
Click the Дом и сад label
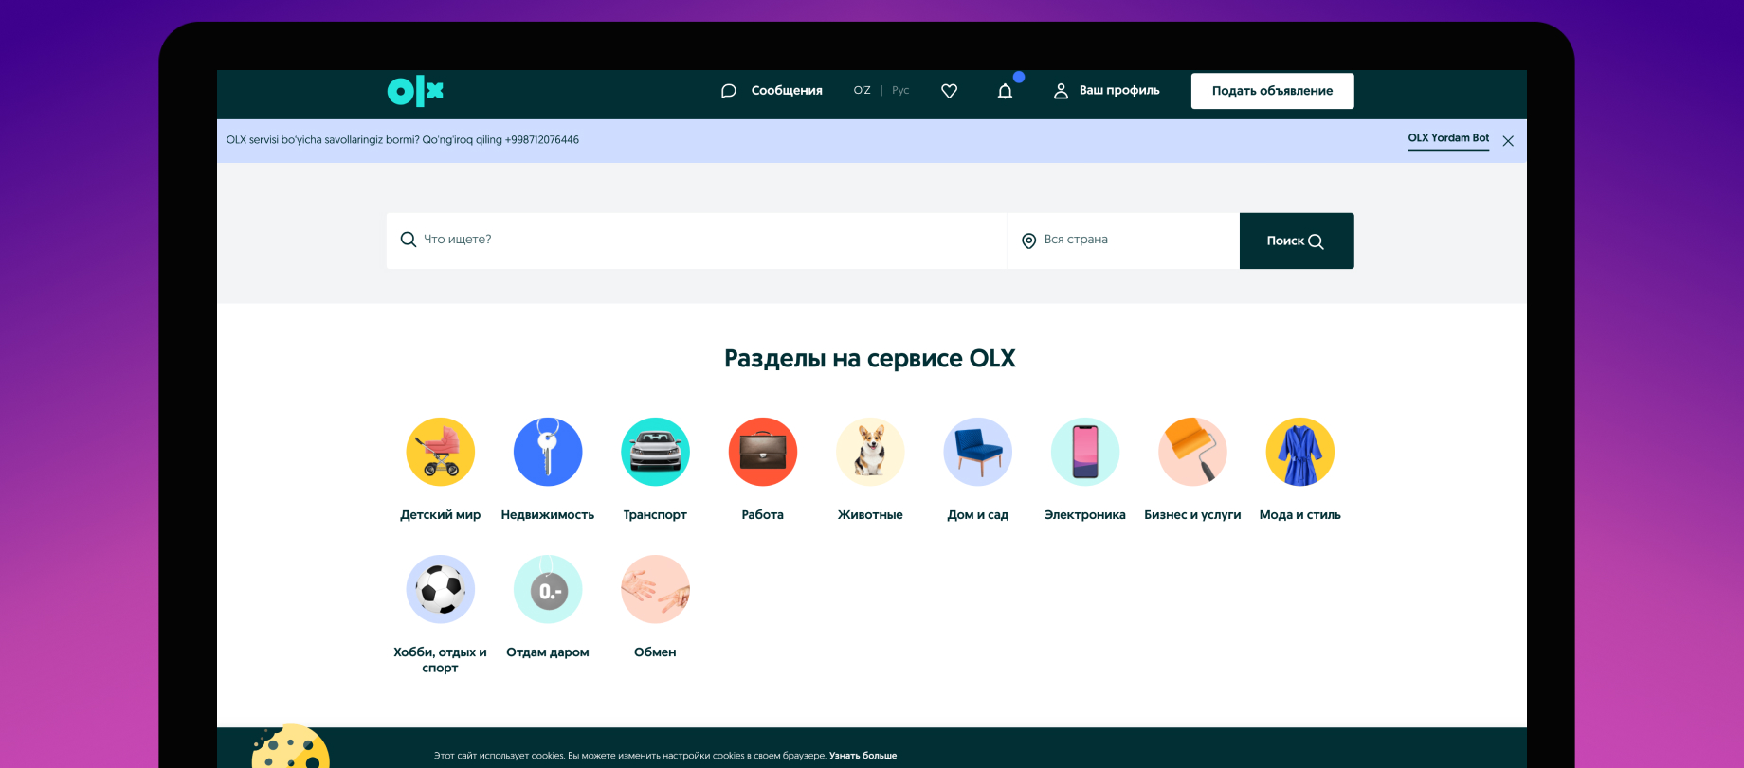(977, 515)
